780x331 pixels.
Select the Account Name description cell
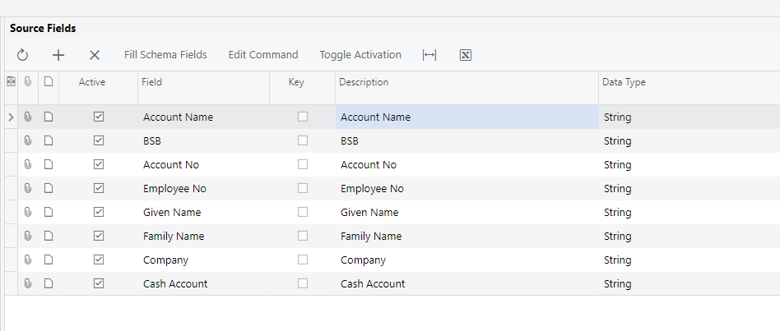tap(467, 117)
